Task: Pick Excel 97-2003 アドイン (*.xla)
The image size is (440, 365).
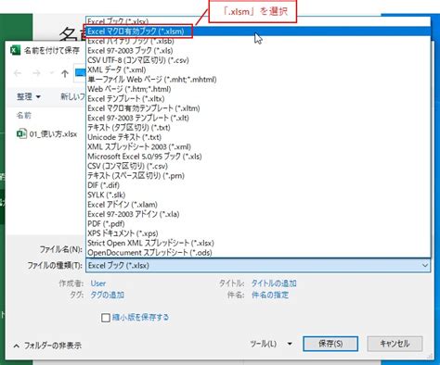Action: [258, 214]
